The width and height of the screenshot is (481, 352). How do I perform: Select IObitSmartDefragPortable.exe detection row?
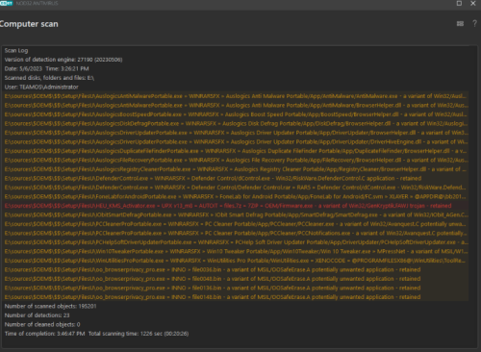click(x=236, y=214)
